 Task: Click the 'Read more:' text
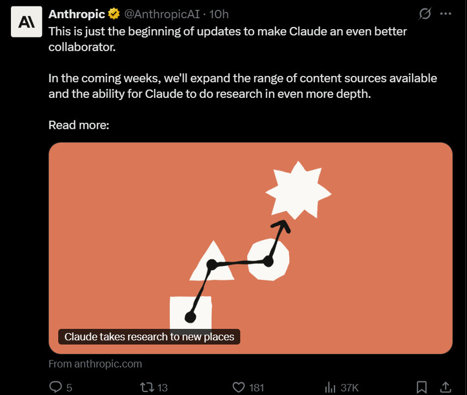79,125
